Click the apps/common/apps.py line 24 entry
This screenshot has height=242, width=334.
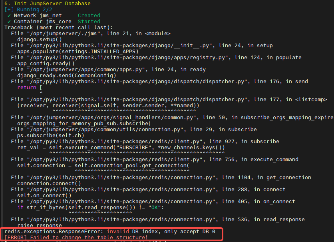(x=108, y=69)
